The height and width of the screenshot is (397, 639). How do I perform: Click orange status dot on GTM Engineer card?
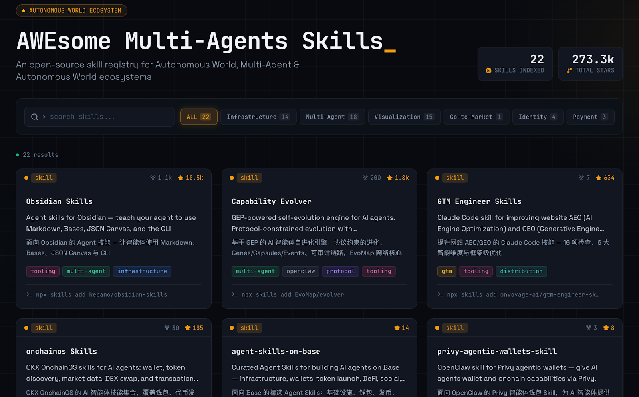(437, 178)
